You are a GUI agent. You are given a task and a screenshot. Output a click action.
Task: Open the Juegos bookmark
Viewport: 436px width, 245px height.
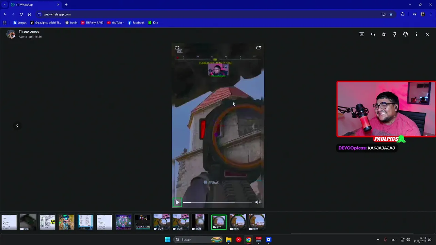(x=20, y=23)
